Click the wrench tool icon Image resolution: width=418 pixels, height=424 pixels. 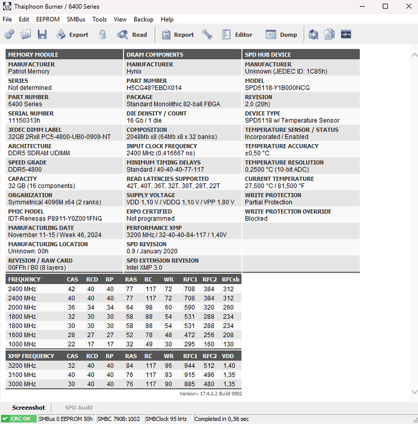click(x=207, y=34)
